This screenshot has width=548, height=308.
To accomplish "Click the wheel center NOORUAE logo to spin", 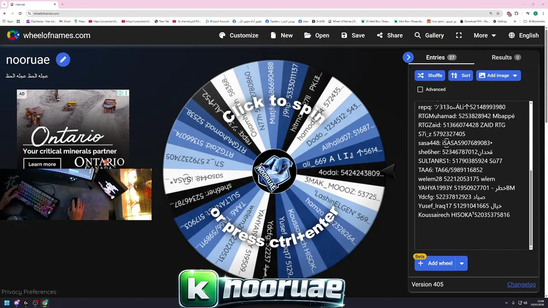I will [274, 171].
